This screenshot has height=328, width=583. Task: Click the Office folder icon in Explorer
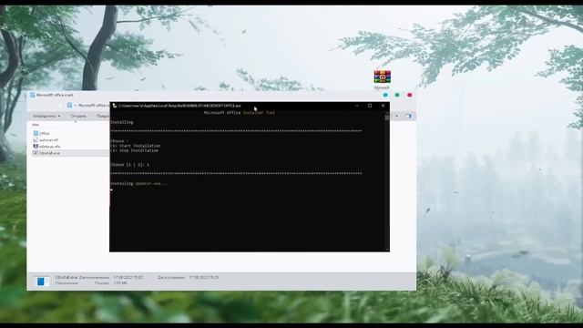36,133
